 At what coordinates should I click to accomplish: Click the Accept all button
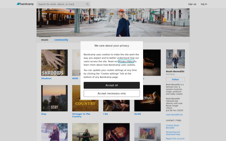[112, 85]
